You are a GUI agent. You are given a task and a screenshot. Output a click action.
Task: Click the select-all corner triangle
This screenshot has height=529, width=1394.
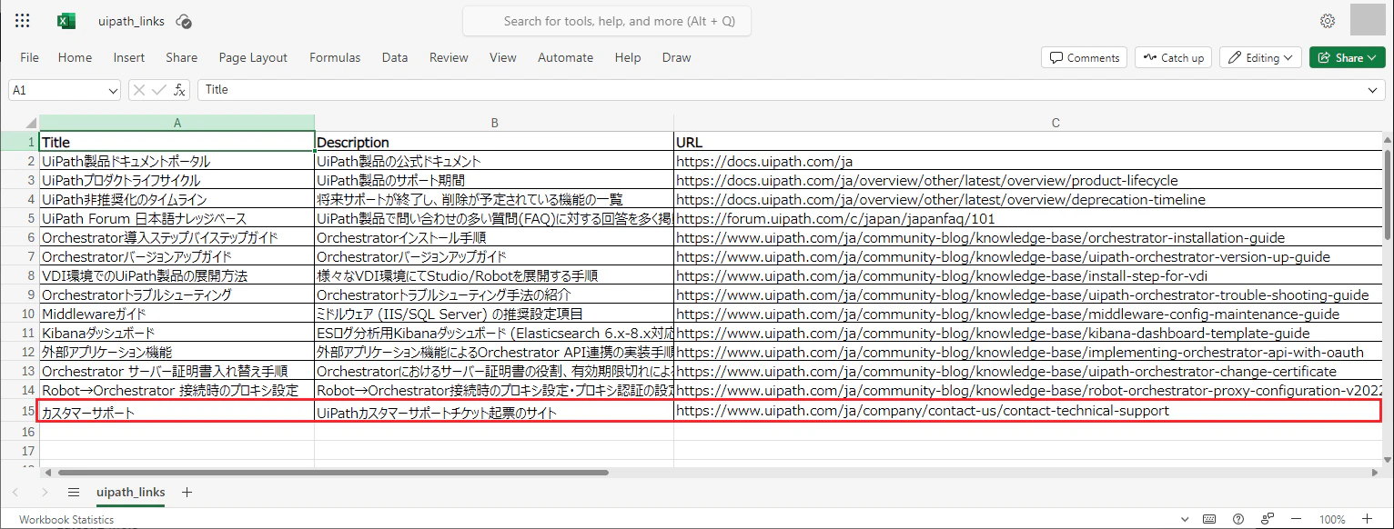pyautogui.click(x=30, y=124)
